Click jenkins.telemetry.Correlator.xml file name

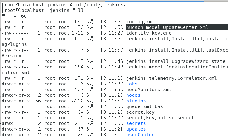tap(171, 78)
